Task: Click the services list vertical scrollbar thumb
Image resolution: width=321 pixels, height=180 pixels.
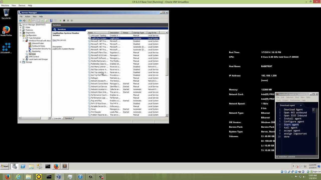Action: (167, 67)
